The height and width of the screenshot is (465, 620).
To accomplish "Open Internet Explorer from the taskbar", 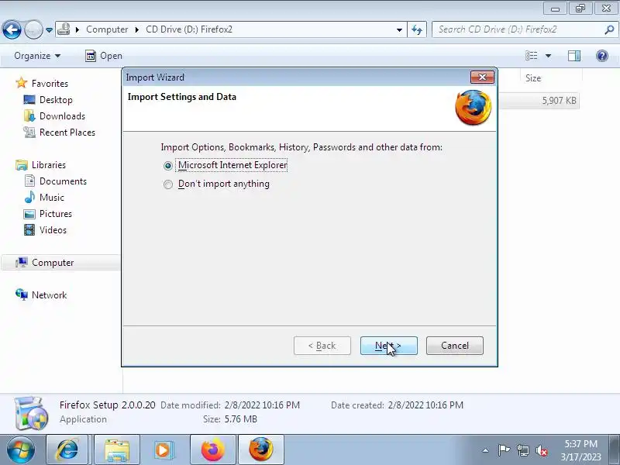I will pos(67,450).
